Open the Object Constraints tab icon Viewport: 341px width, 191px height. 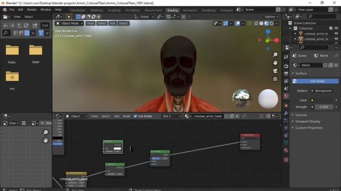tap(286, 135)
